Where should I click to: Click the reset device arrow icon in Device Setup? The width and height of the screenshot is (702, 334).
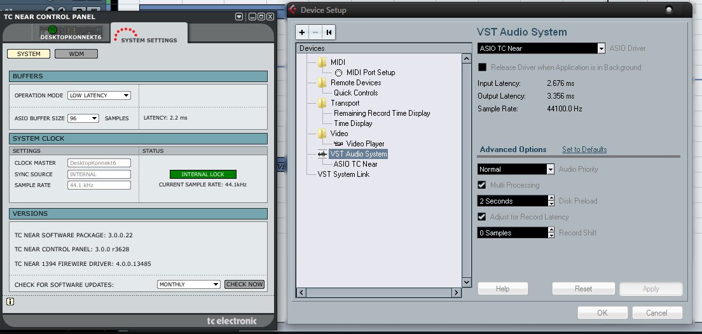(x=329, y=32)
